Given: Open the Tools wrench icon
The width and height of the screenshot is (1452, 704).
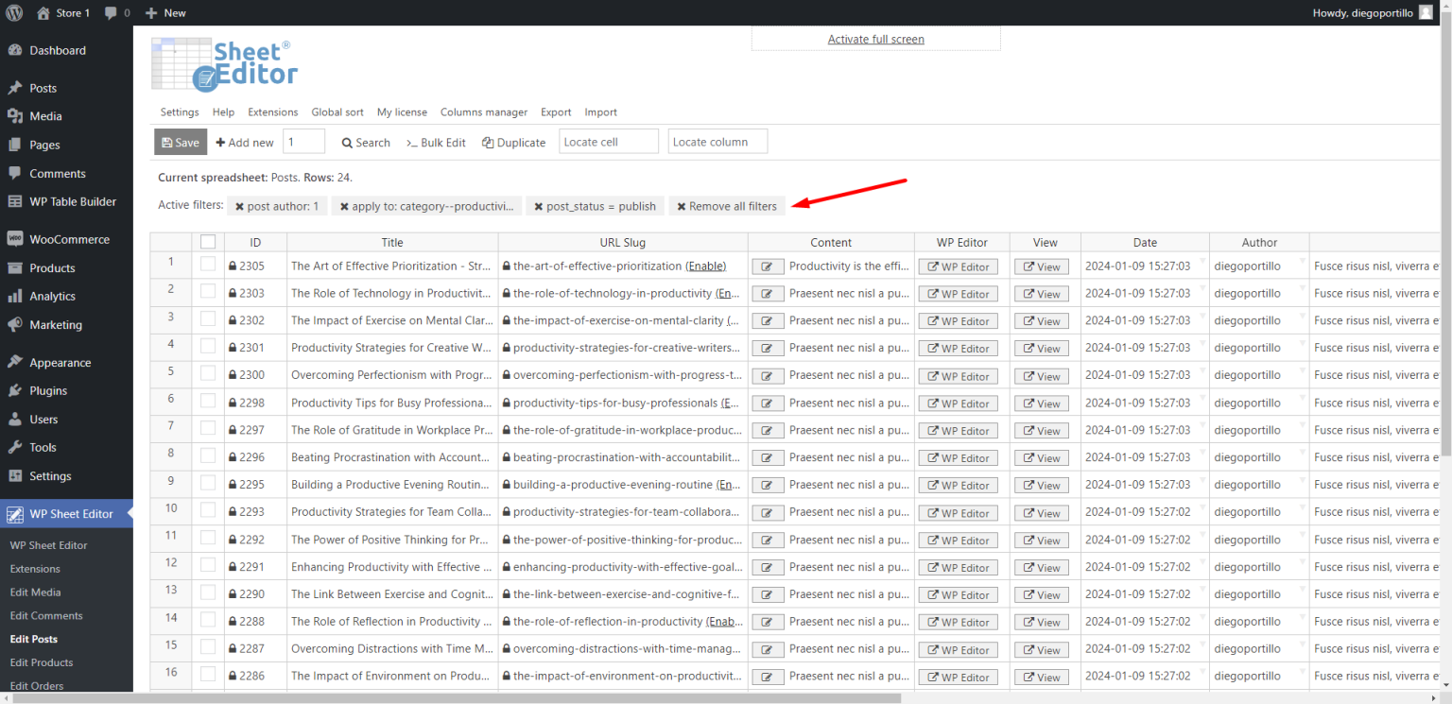Looking at the screenshot, I should coord(14,447).
